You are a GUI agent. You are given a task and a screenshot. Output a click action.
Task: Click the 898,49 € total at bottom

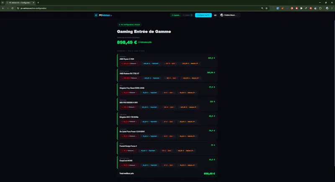click(209, 174)
